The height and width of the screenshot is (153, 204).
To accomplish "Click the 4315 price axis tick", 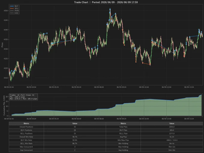I will [6, 78].
